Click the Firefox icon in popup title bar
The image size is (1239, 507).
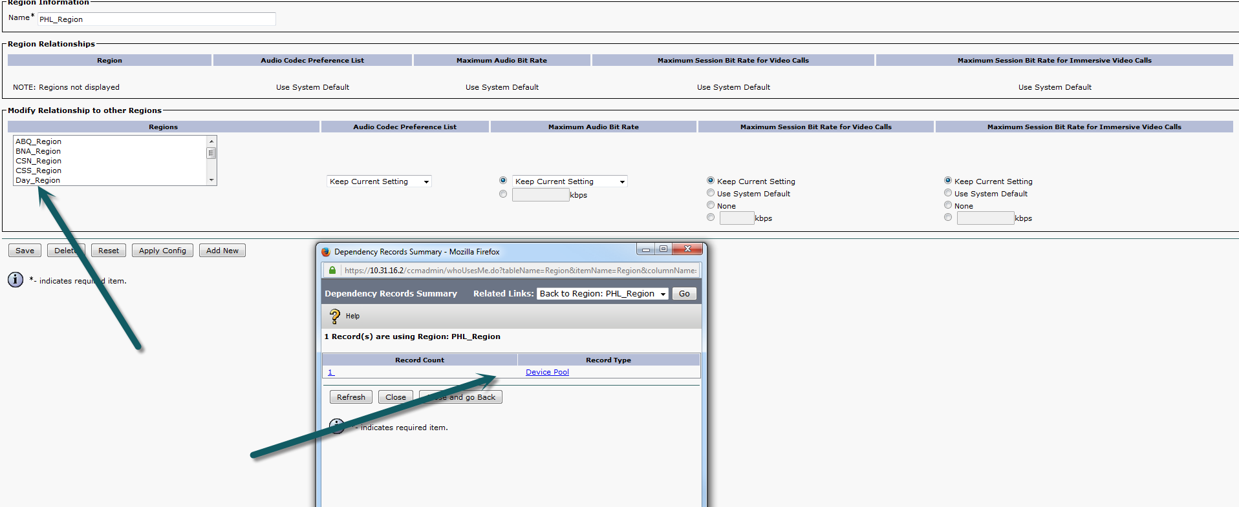pyautogui.click(x=326, y=252)
